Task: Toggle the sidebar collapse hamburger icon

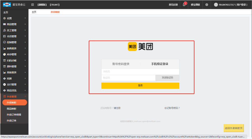Action: point(33,5)
